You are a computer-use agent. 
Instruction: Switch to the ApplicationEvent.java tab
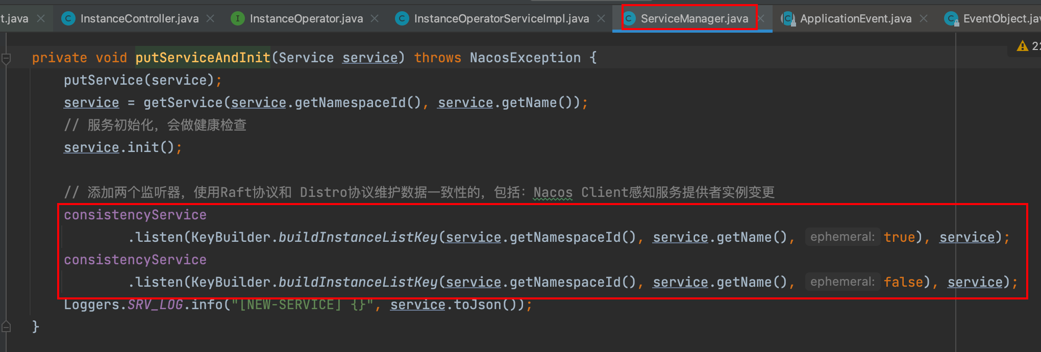[855, 19]
